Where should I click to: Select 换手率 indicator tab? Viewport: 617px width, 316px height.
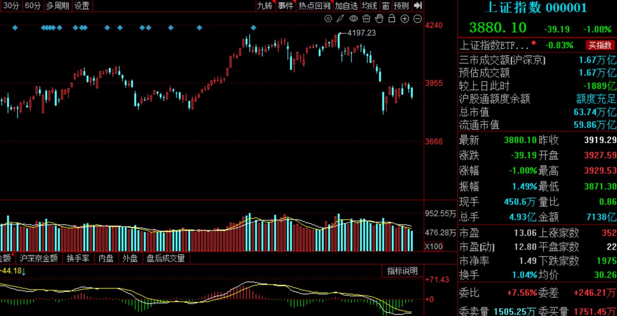[78, 258]
